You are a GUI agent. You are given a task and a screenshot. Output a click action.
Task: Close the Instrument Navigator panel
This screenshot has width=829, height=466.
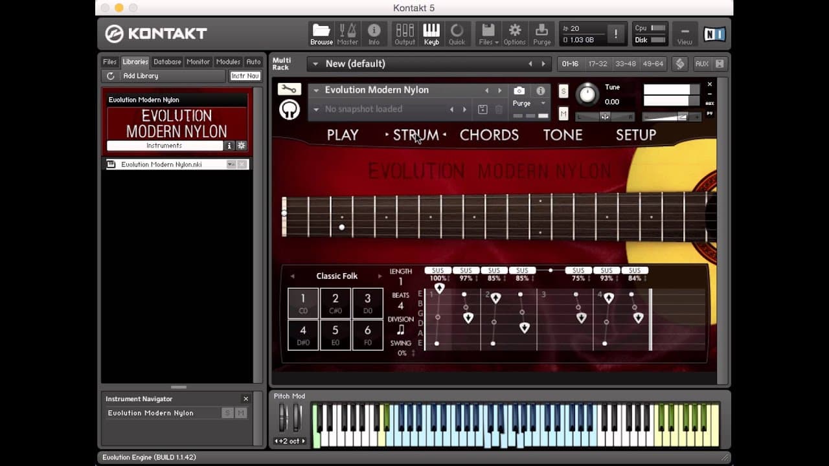245,399
